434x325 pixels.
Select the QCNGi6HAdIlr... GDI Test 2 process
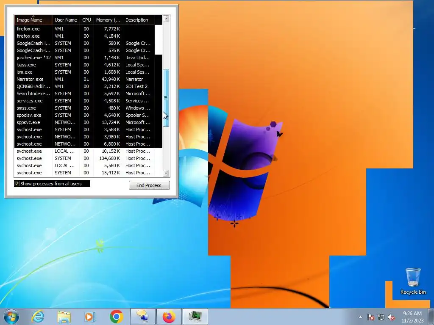tap(88, 86)
